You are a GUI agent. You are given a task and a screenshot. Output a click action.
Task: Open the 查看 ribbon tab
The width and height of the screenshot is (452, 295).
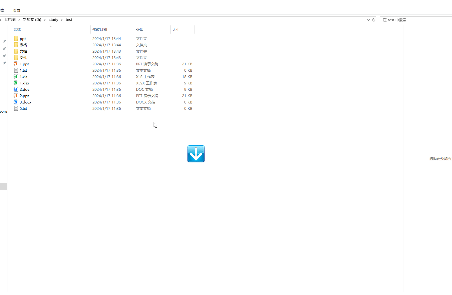[17, 11]
